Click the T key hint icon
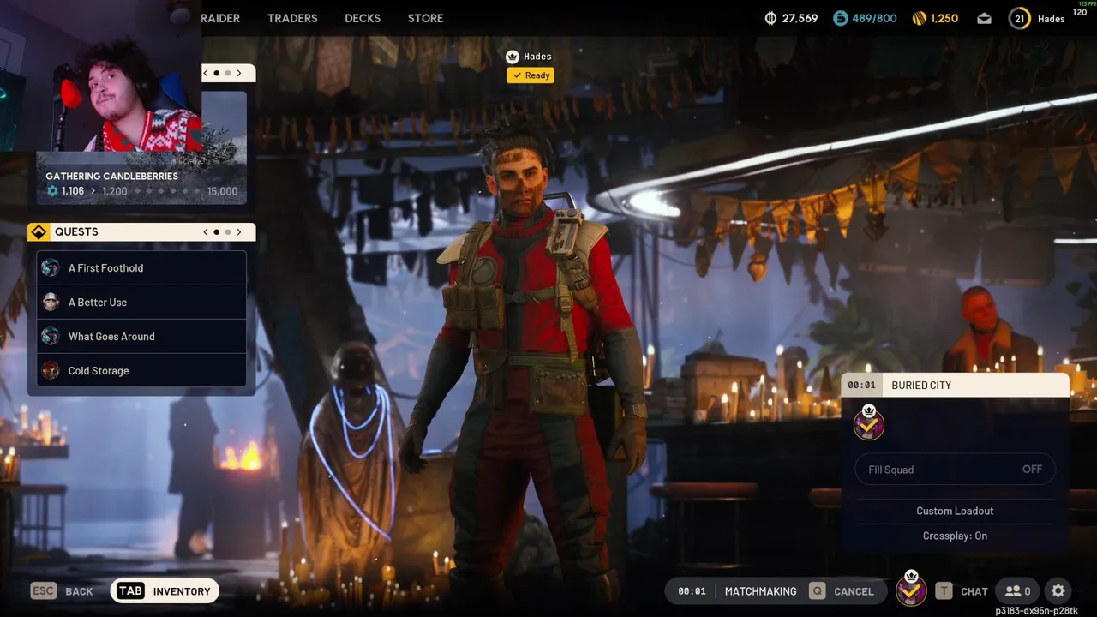 click(944, 590)
